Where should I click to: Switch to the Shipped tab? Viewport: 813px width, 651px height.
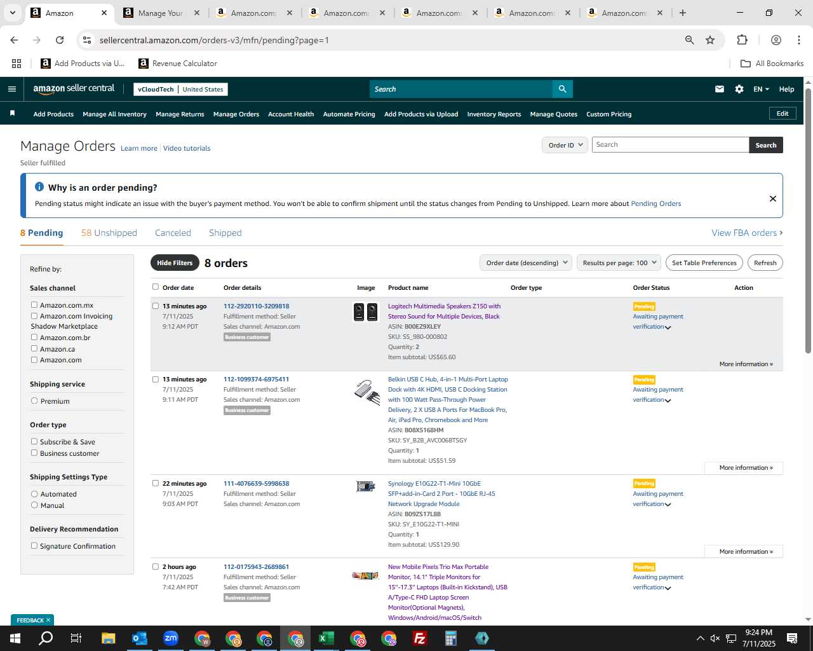coord(225,233)
